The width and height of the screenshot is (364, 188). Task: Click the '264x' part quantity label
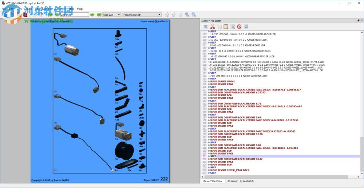pos(141,118)
